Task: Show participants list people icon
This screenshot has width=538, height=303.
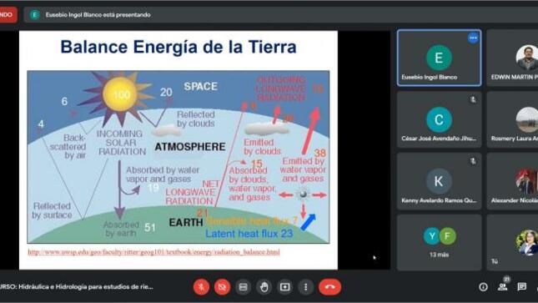Action: pyautogui.click(x=503, y=287)
